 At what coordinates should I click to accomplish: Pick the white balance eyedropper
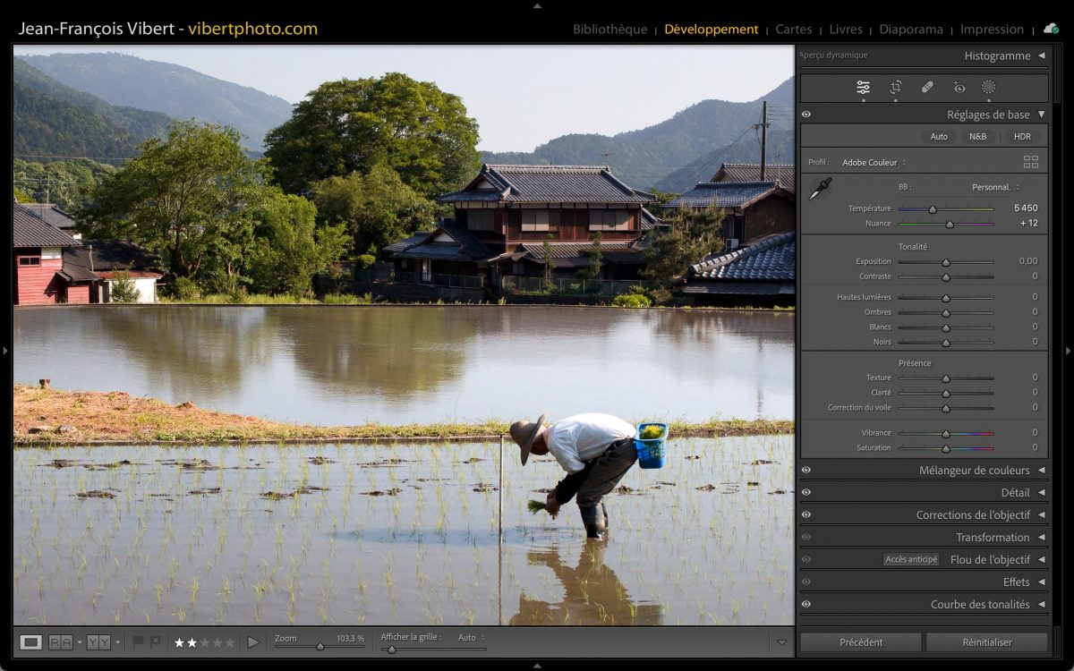click(x=819, y=189)
